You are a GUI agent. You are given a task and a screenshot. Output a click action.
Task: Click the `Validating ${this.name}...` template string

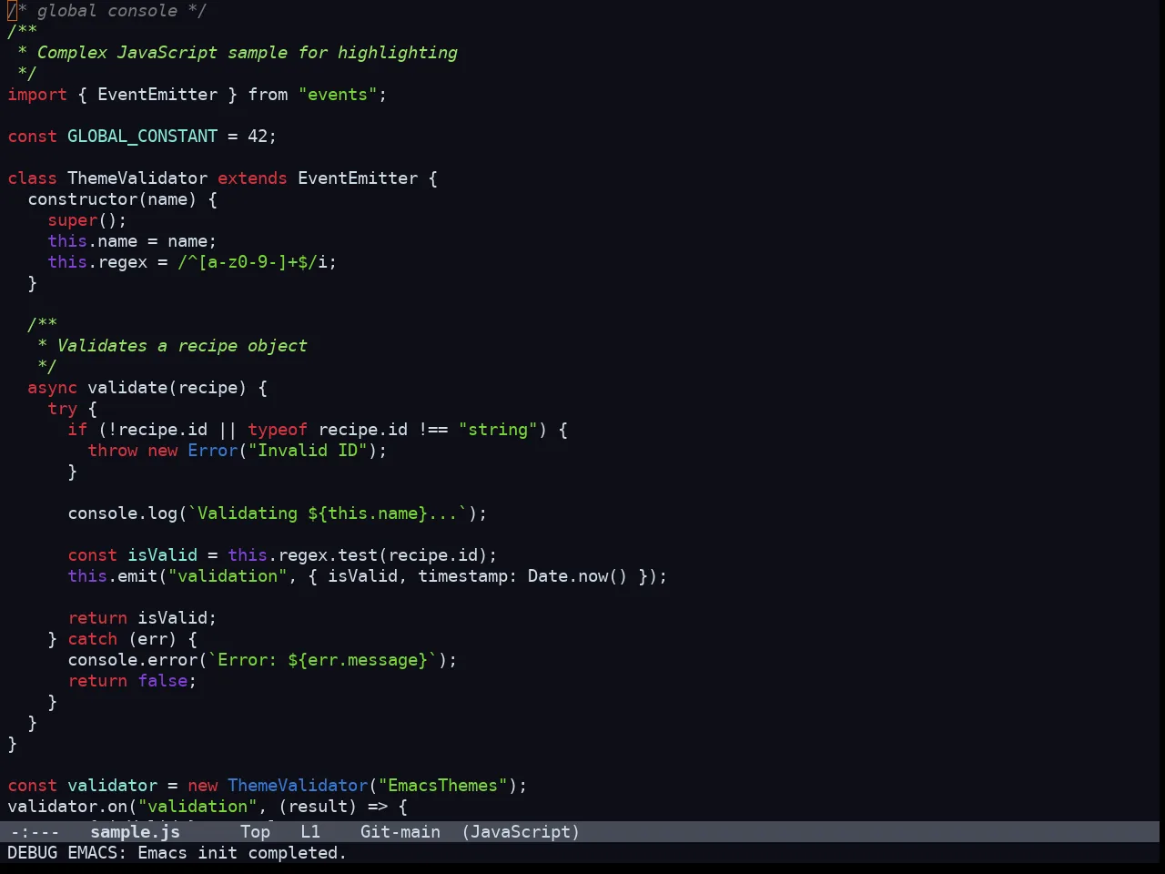click(x=328, y=513)
